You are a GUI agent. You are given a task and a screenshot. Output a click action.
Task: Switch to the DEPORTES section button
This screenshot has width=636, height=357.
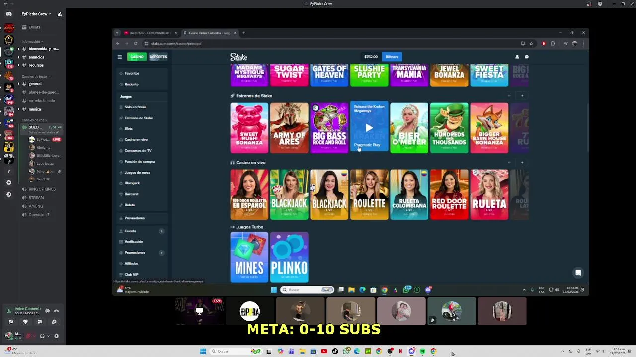pyautogui.click(x=158, y=57)
